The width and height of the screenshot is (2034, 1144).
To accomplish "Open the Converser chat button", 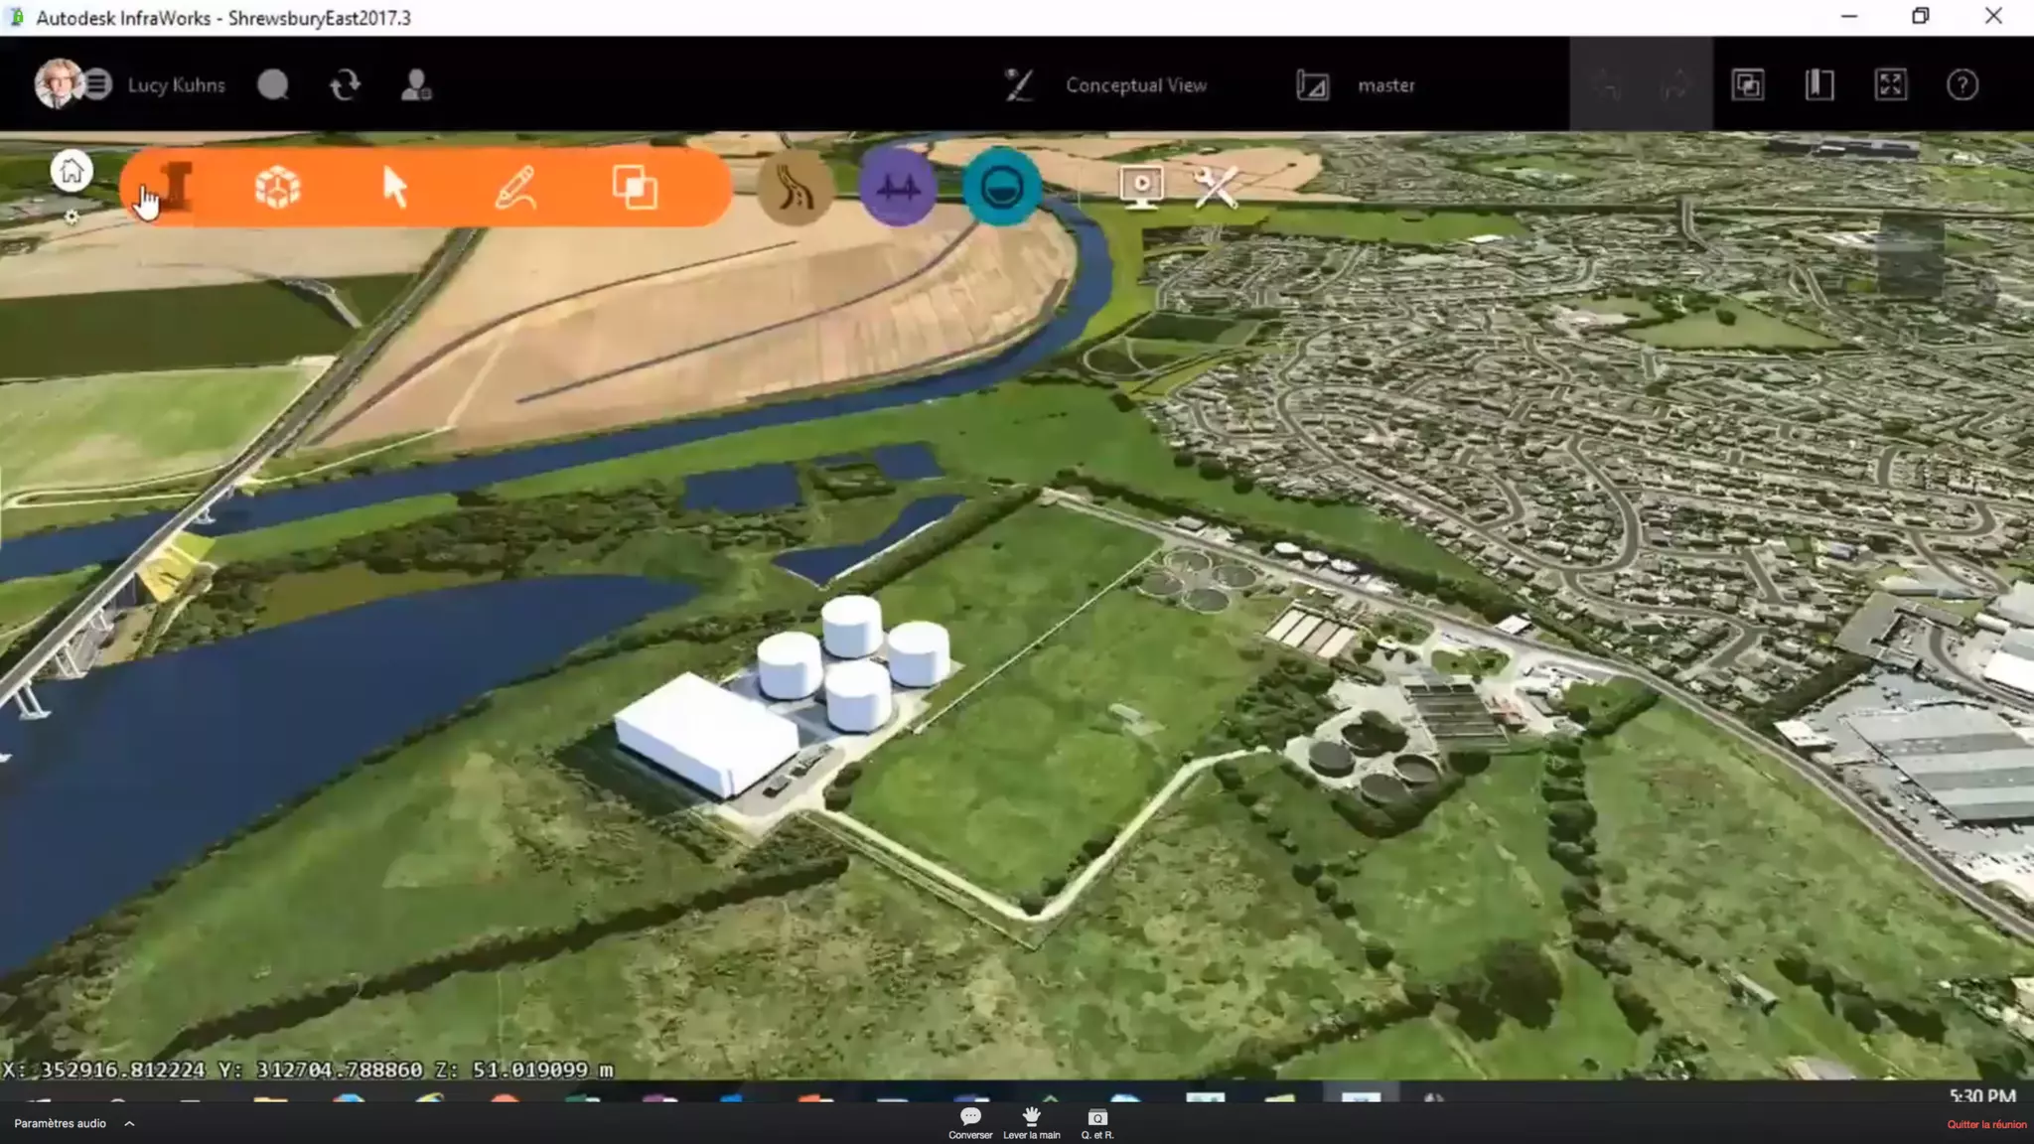I will [970, 1122].
